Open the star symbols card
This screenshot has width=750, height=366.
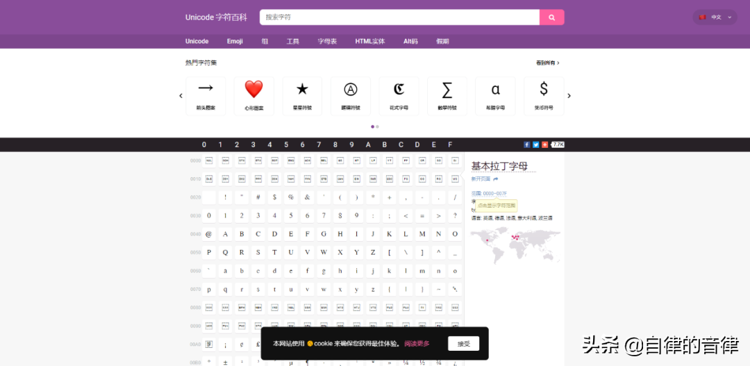(302, 96)
